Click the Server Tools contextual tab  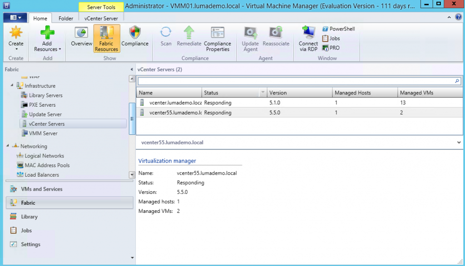tap(101, 7)
